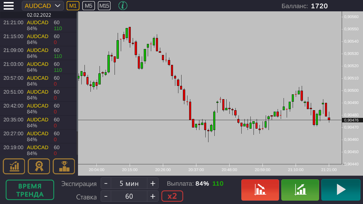Open the info icon
This screenshot has height=204, width=363.
123,6
